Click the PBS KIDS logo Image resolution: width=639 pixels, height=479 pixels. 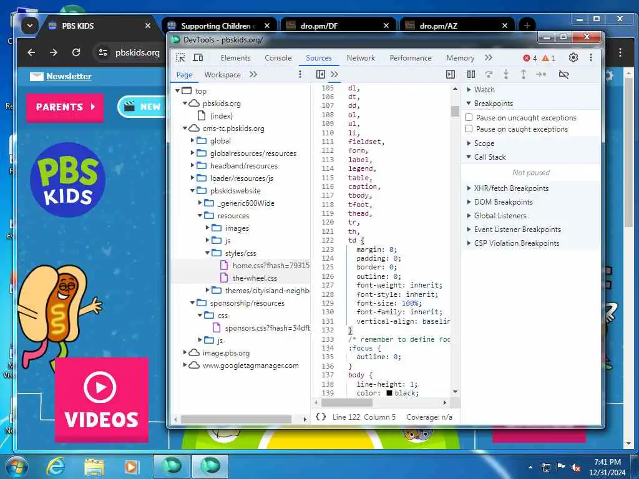click(67, 180)
